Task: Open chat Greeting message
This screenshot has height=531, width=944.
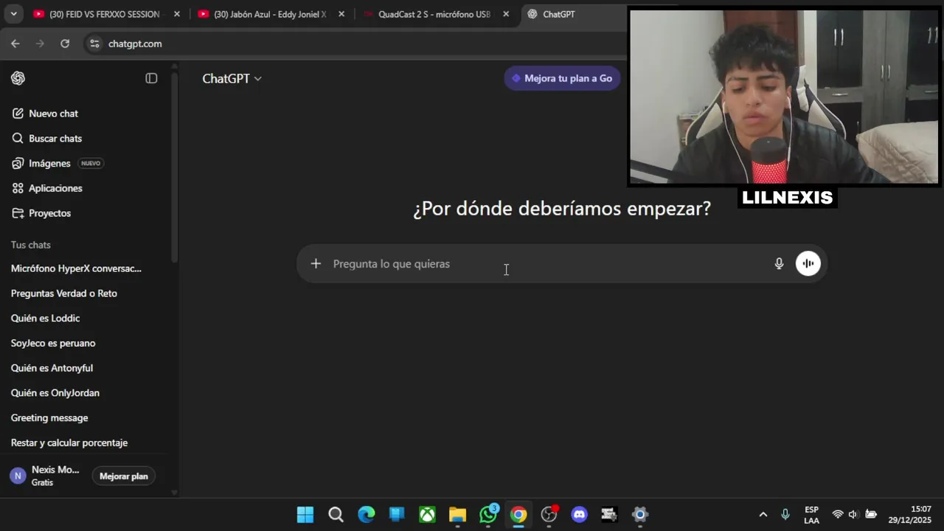Action: [49, 418]
